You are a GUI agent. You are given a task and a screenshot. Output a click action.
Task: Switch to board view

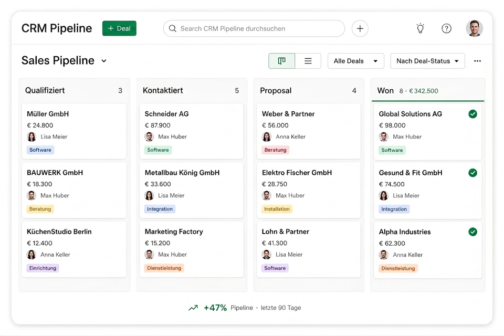[281, 61]
